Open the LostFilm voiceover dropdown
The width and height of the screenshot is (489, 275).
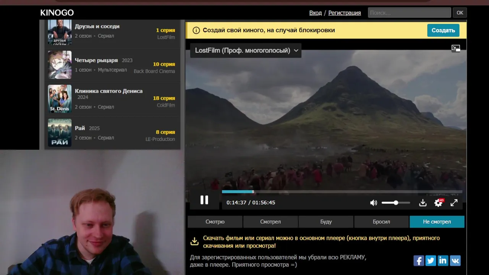(x=246, y=50)
